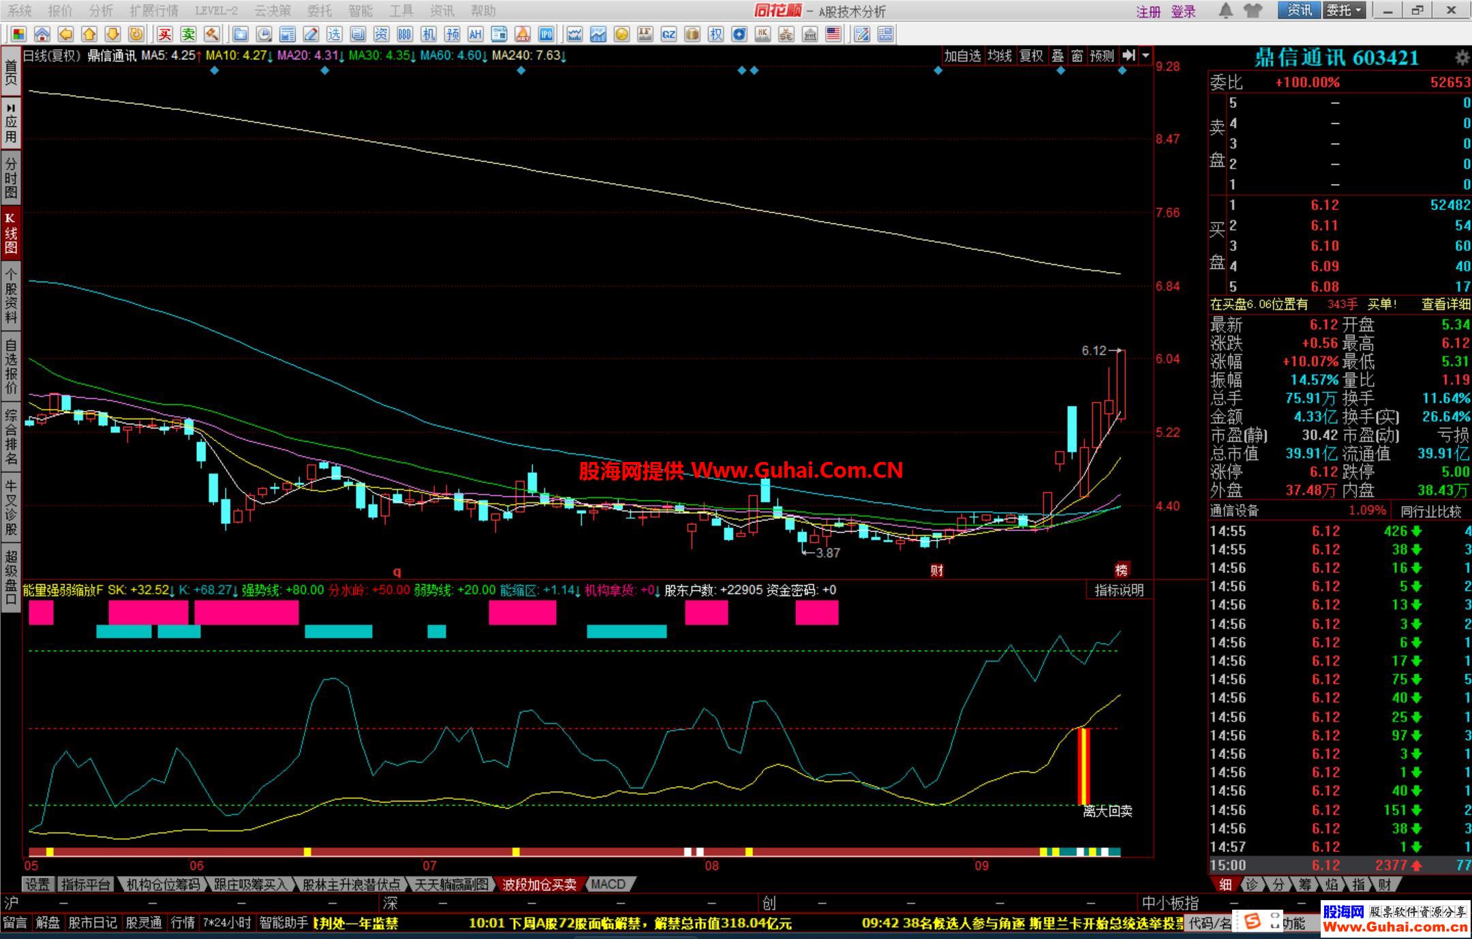This screenshot has width=1472, height=939.
Task: Click the 机 institution toolbar icon
Action: (x=428, y=34)
